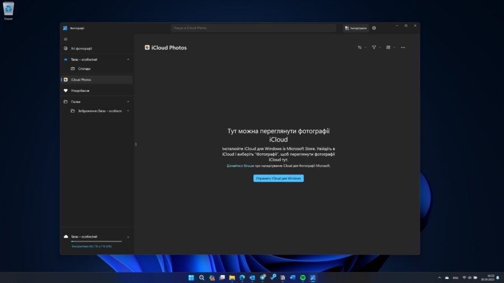Click the iCloud Photos heading icon
The height and width of the screenshot is (283, 504).
147,48
